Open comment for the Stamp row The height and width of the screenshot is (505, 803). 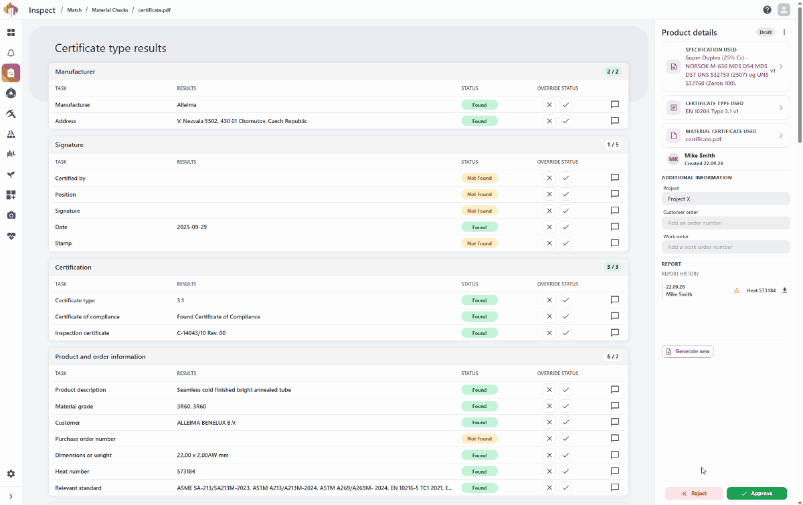coord(614,243)
